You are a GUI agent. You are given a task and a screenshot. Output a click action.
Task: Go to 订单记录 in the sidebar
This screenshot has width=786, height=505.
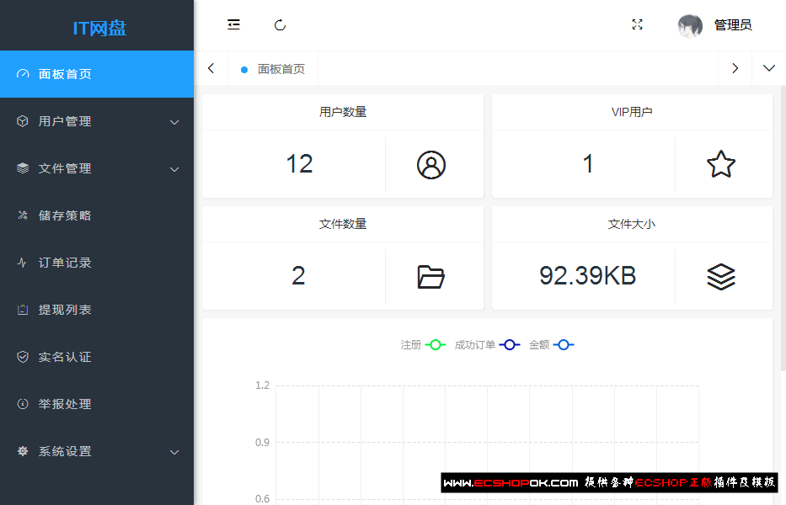97,263
